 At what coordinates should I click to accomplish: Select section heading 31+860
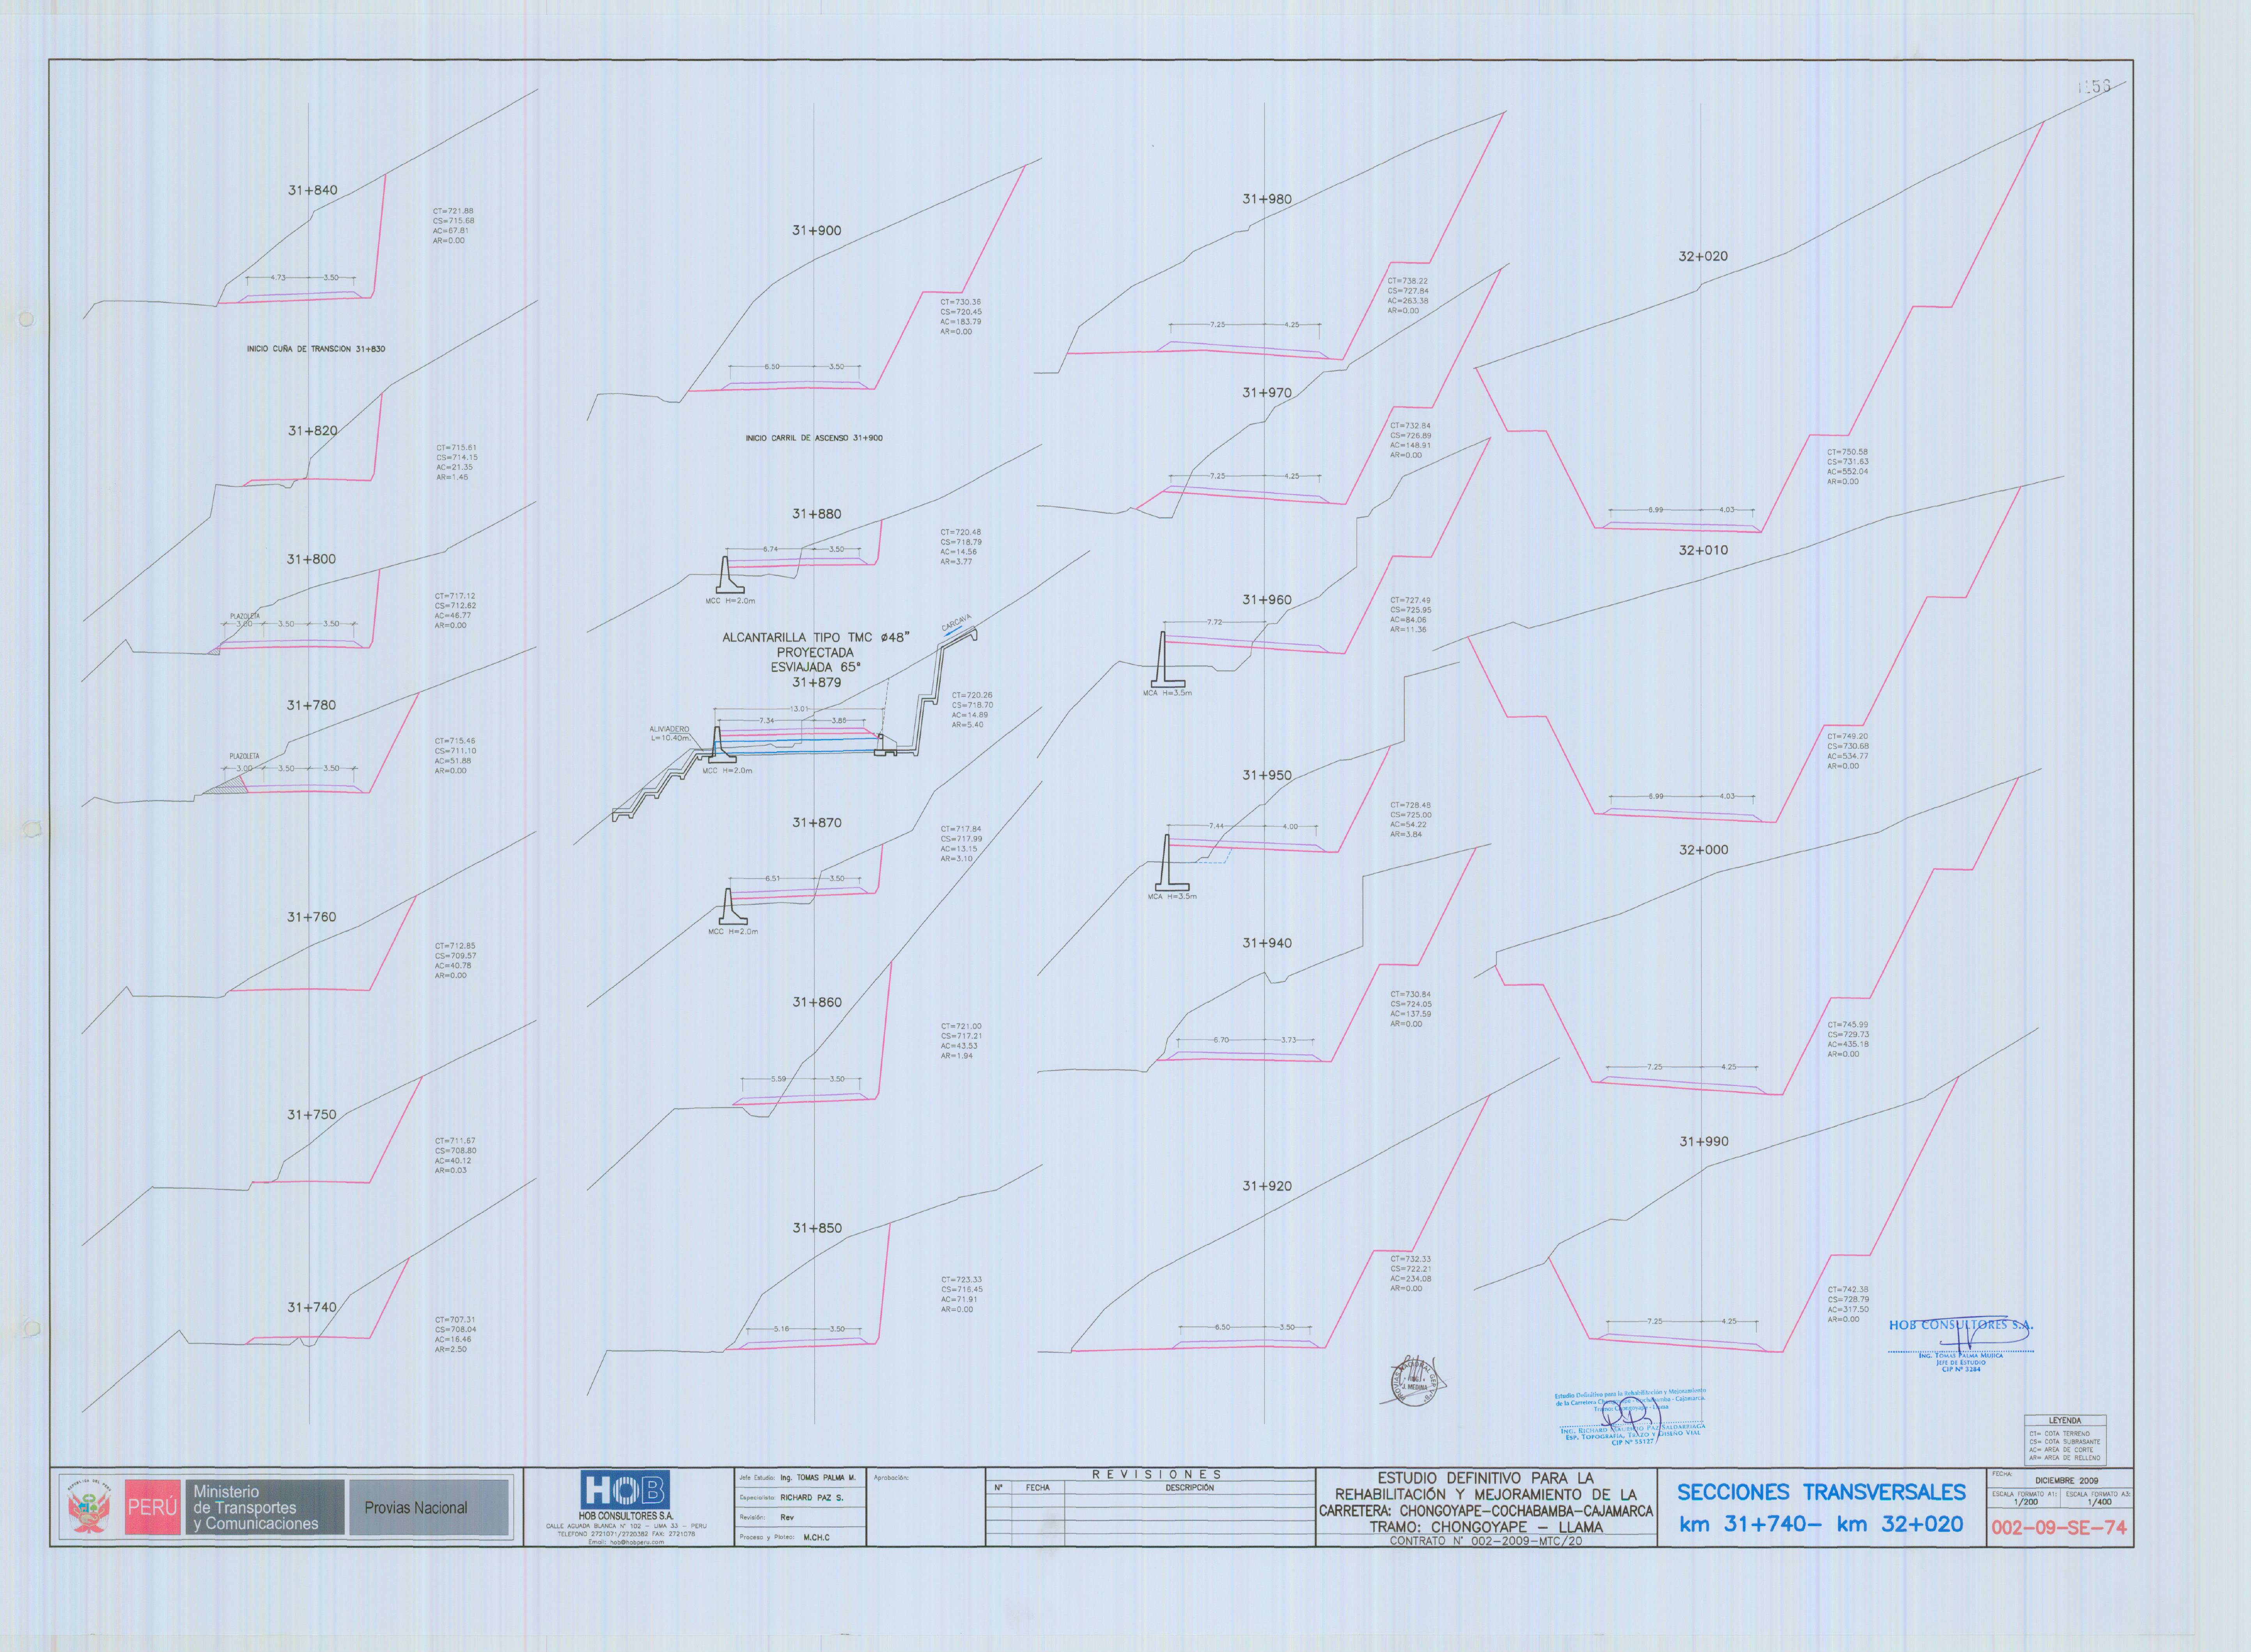coord(817,1002)
